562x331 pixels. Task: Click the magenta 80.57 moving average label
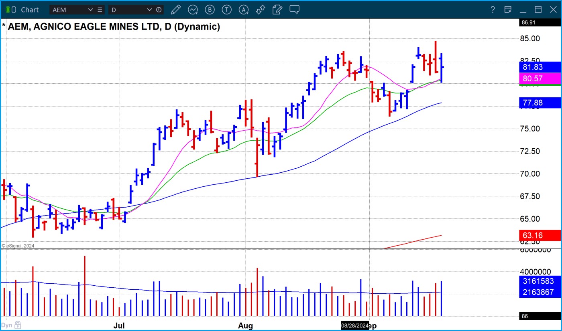pyautogui.click(x=540, y=79)
